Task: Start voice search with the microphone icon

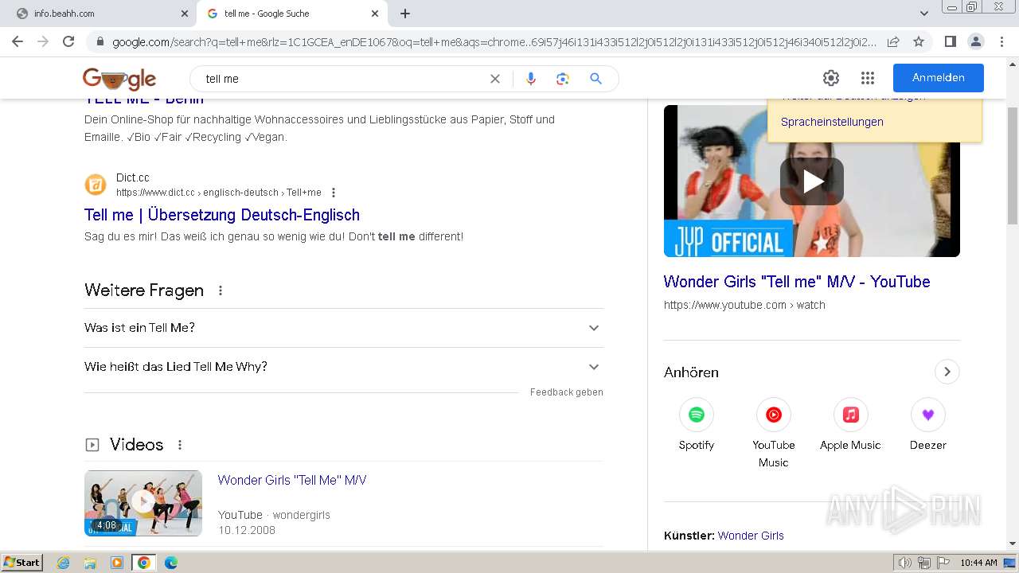Action: pyautogui.click(x=531, y=79)
